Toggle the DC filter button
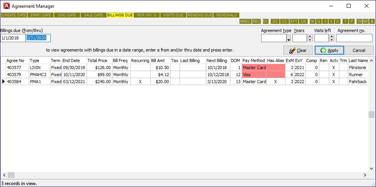The height and width of the screenshot is (187, 376). coord(275,21)
